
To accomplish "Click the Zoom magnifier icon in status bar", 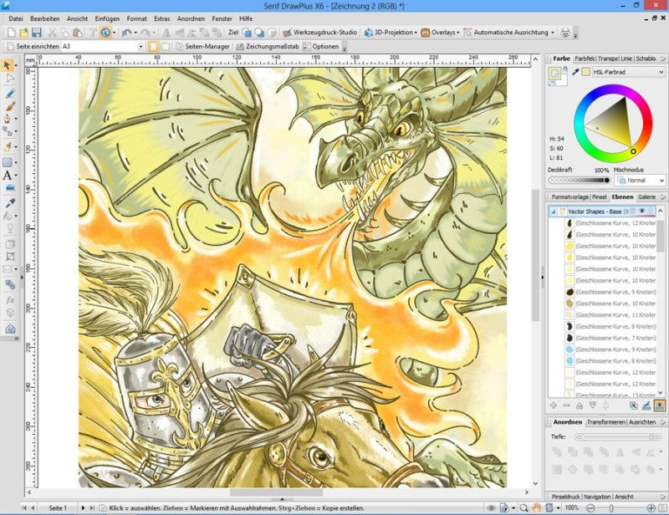I will tap(523, 507).
